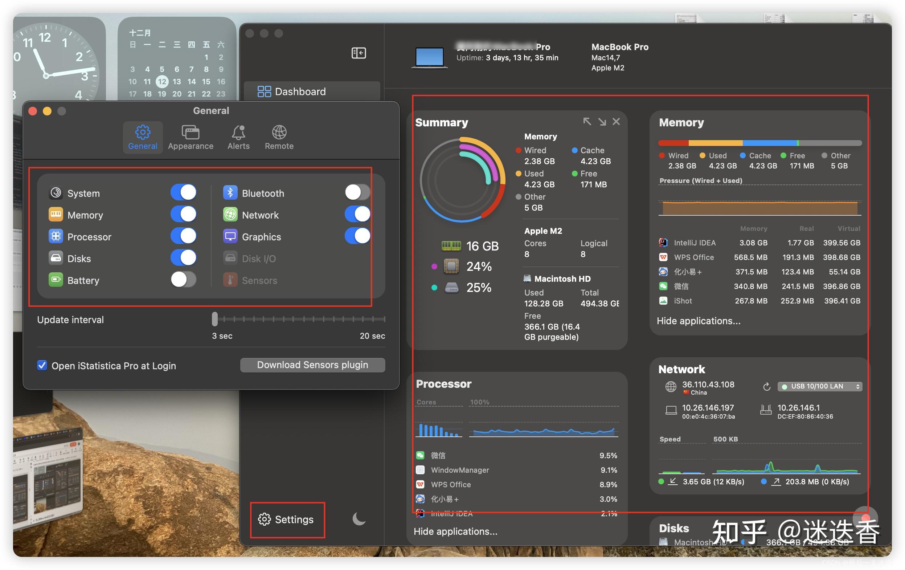Enable the Bluetooth monitoring toggle
The width and height of the screenshot is (905, 570).
click(357, 192)
